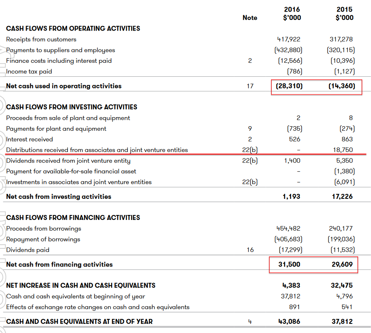Select the 'Receipts from customers' row label
The image size is (371, 333).
(x=41, y=40)
